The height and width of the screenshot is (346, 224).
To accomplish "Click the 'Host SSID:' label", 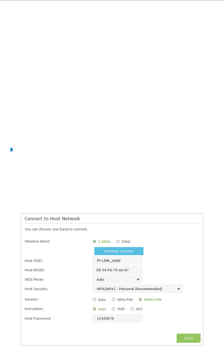I will (33, 261).
